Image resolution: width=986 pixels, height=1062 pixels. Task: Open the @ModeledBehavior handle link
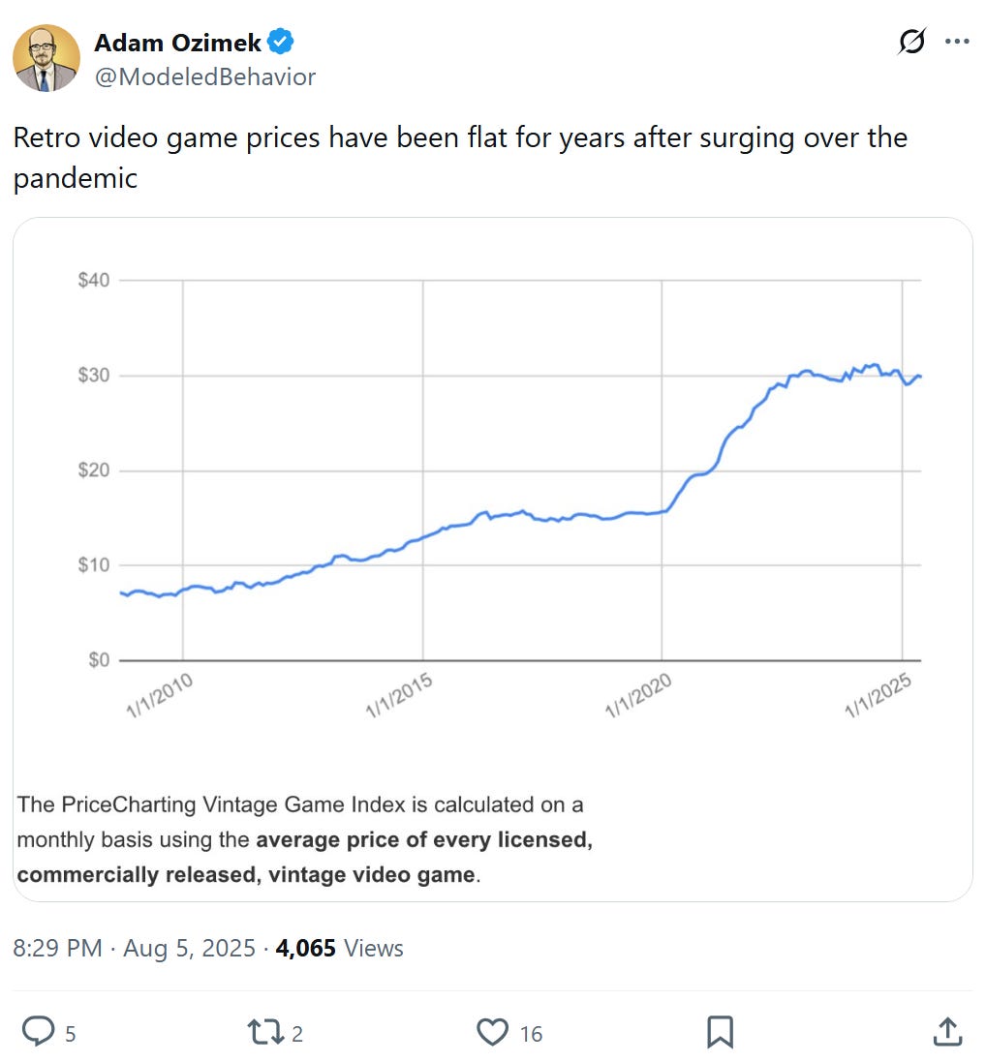205,76
